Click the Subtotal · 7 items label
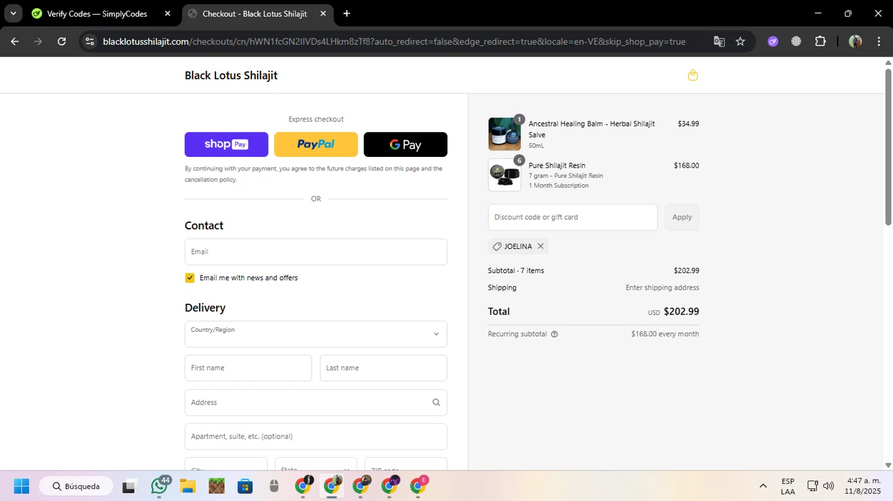This screenshot has height=501, width=893. pos(516,270)
